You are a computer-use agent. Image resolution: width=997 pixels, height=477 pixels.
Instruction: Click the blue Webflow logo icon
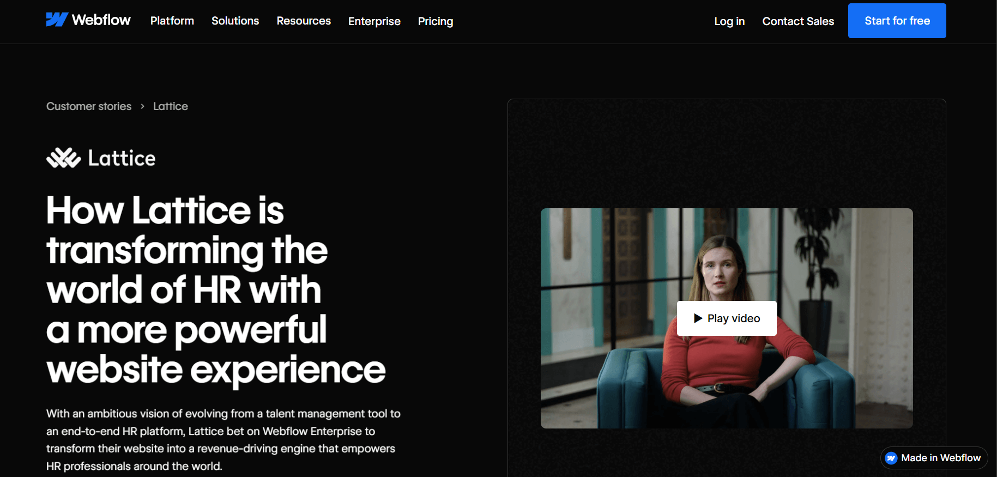pos(57,20)
